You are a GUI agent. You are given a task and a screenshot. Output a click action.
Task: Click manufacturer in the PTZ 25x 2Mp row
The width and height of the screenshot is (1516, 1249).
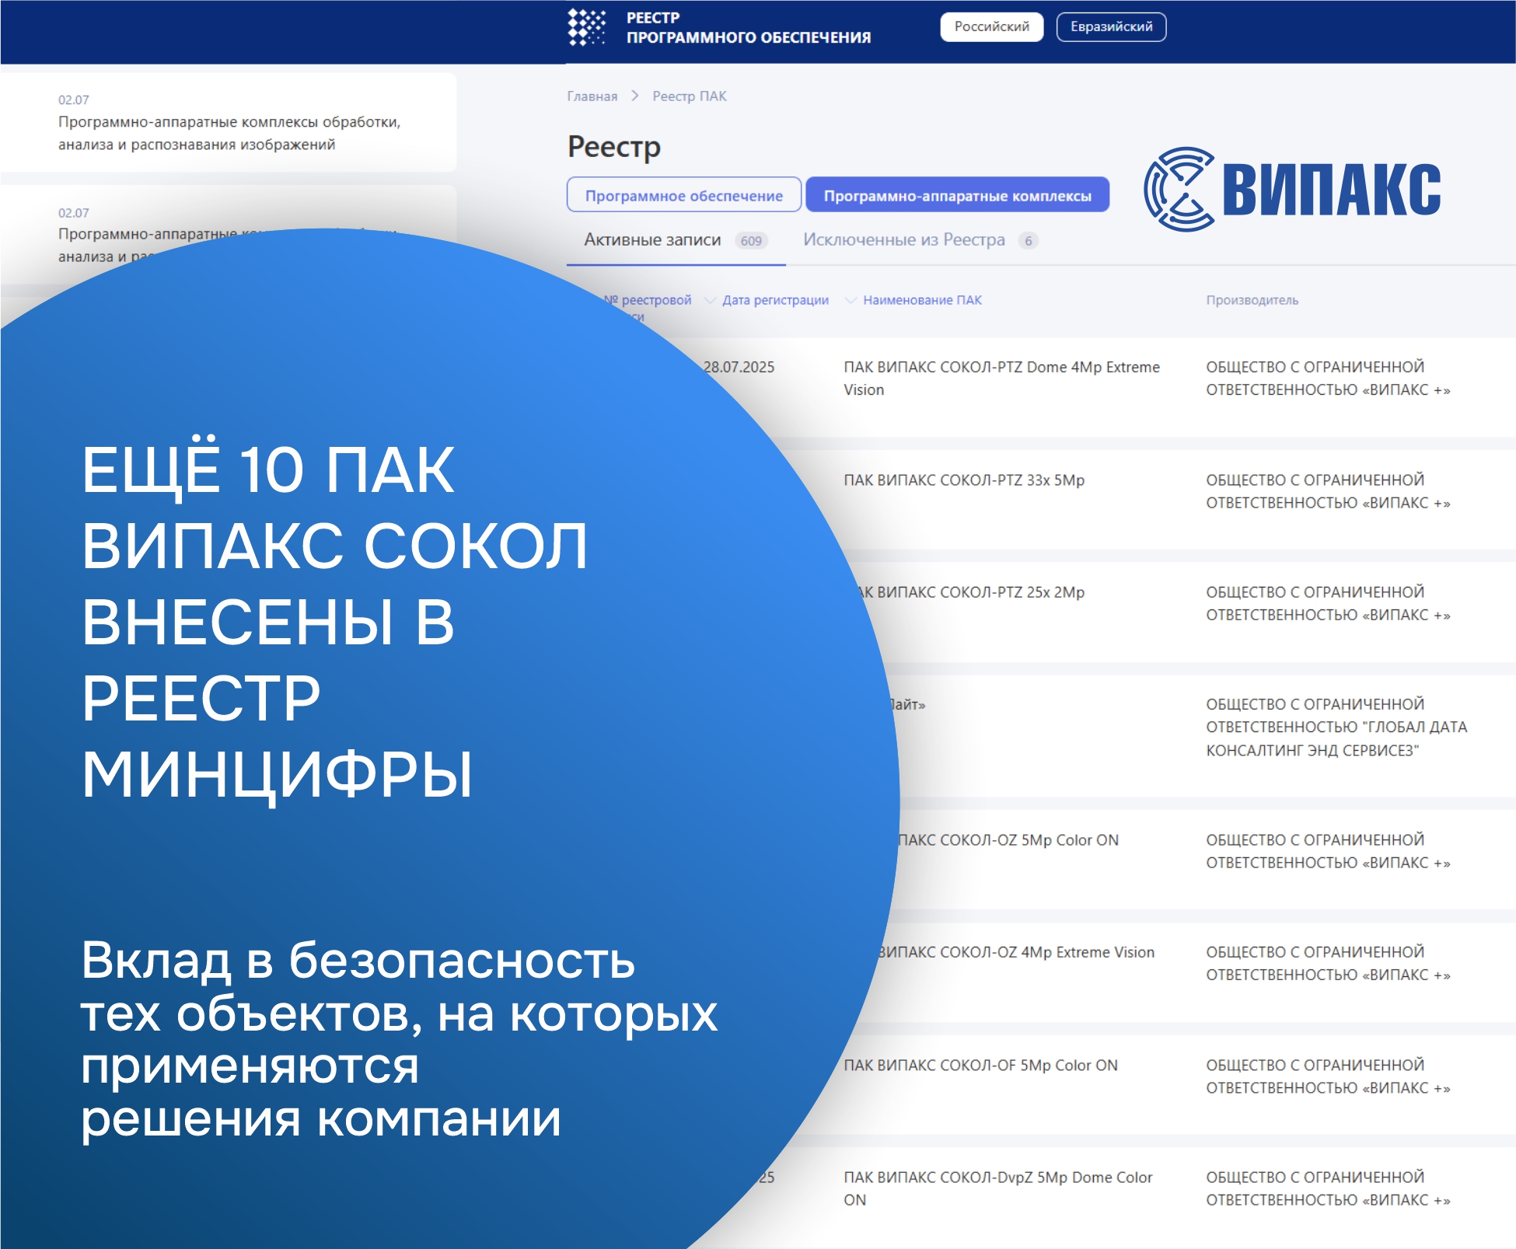point(1328,603)
